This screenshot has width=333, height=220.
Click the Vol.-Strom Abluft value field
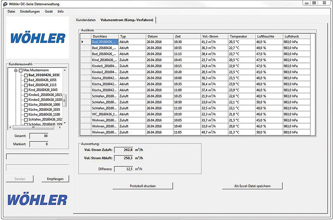point(124,158)
